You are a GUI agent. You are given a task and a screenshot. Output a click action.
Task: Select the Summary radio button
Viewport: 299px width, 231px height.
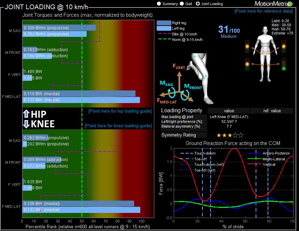click(159, 4)
